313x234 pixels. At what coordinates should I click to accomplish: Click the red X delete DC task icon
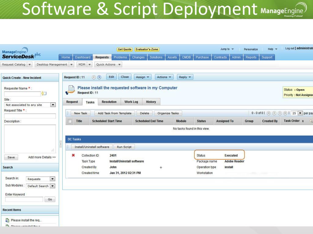tap(73, 155)
